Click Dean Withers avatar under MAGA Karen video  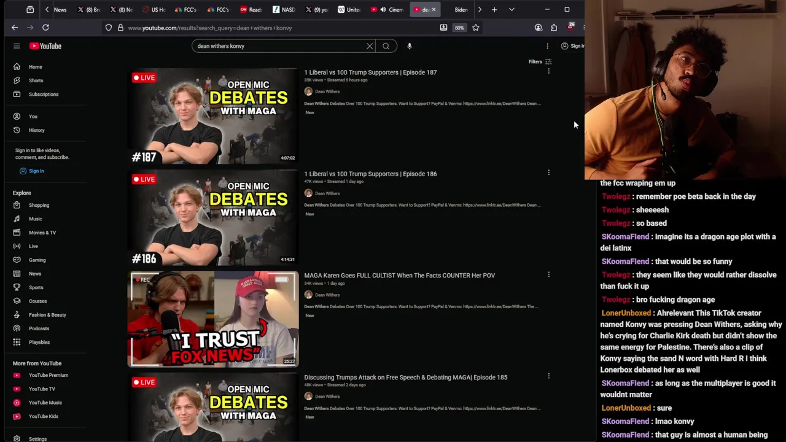[x=308, y=295]
